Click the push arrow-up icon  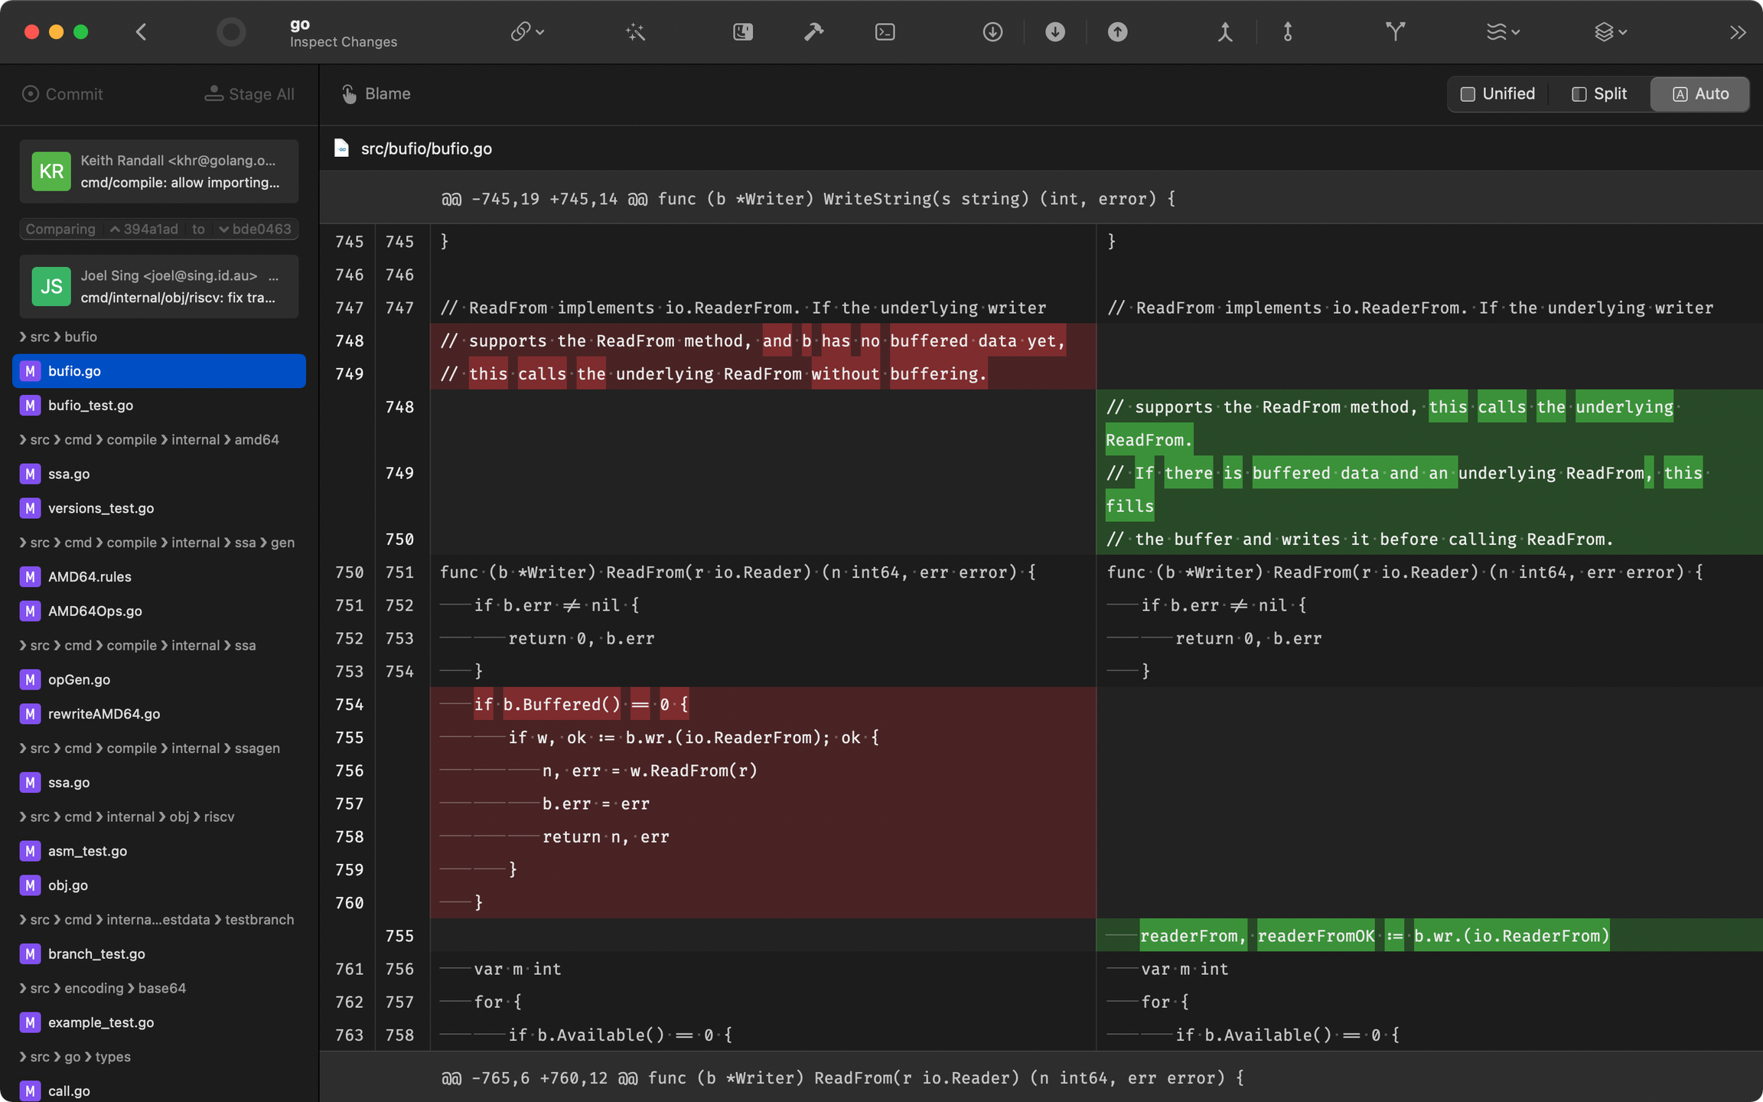[1117, 32]
